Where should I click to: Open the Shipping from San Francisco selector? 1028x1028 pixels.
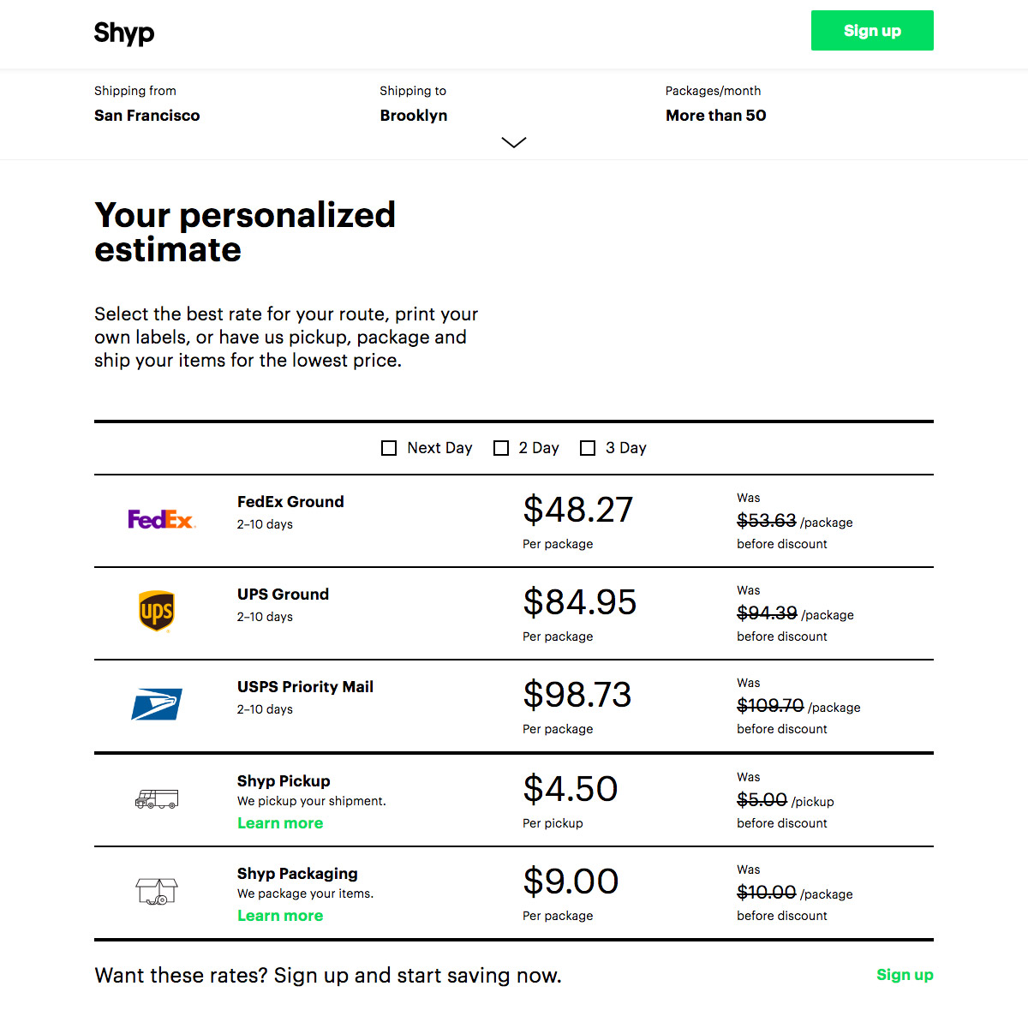147,104
